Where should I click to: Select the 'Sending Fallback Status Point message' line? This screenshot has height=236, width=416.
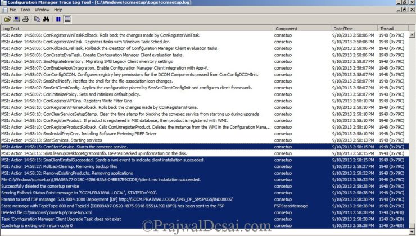(x=204, y=193)
